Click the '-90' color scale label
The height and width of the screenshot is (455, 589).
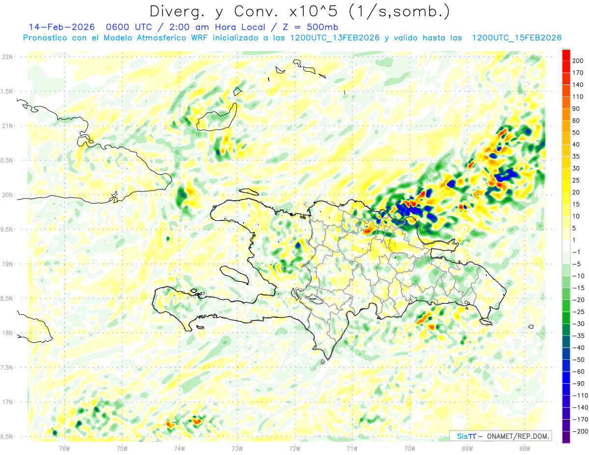(579, 383)
